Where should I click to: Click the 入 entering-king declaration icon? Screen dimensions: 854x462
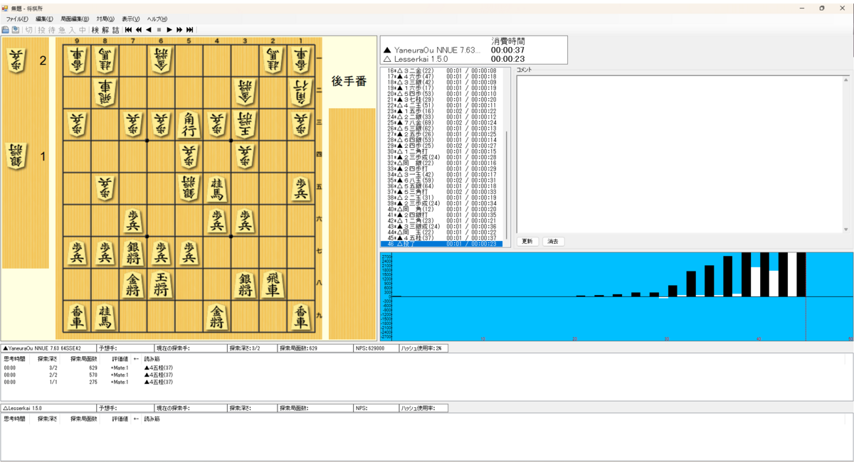click(74, 28)
